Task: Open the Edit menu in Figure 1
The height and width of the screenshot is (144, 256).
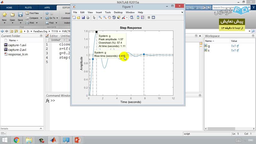Action: [82, 12]
